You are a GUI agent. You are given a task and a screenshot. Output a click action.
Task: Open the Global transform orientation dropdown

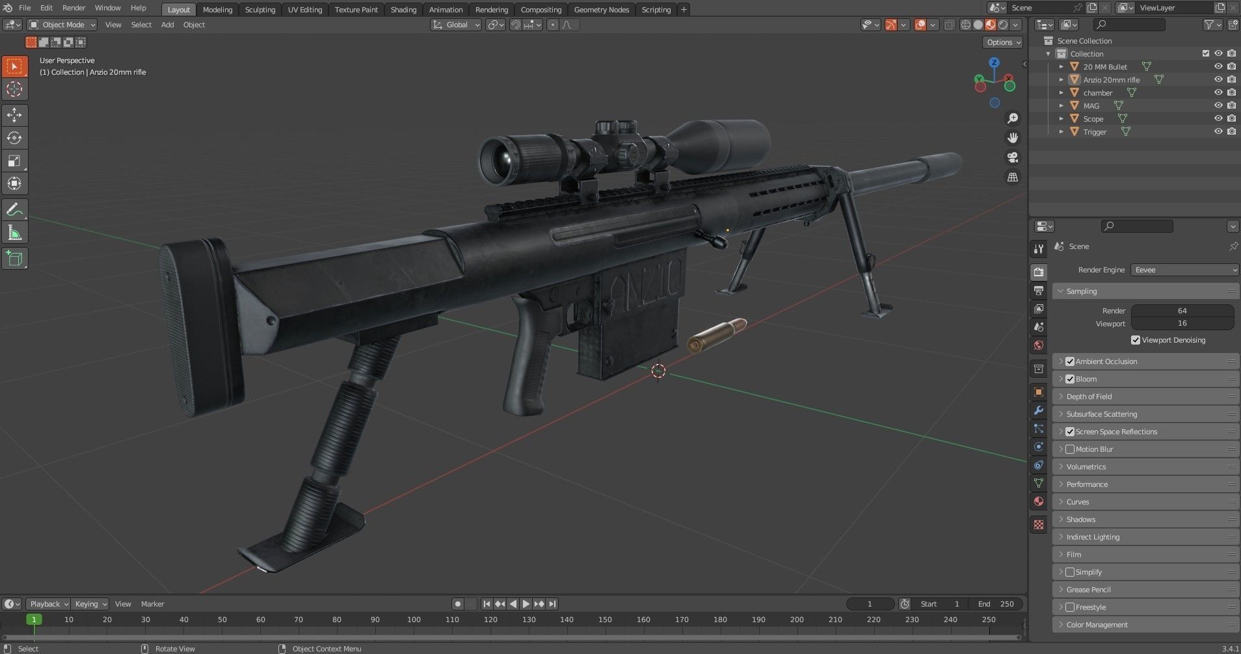click(457, 25)
